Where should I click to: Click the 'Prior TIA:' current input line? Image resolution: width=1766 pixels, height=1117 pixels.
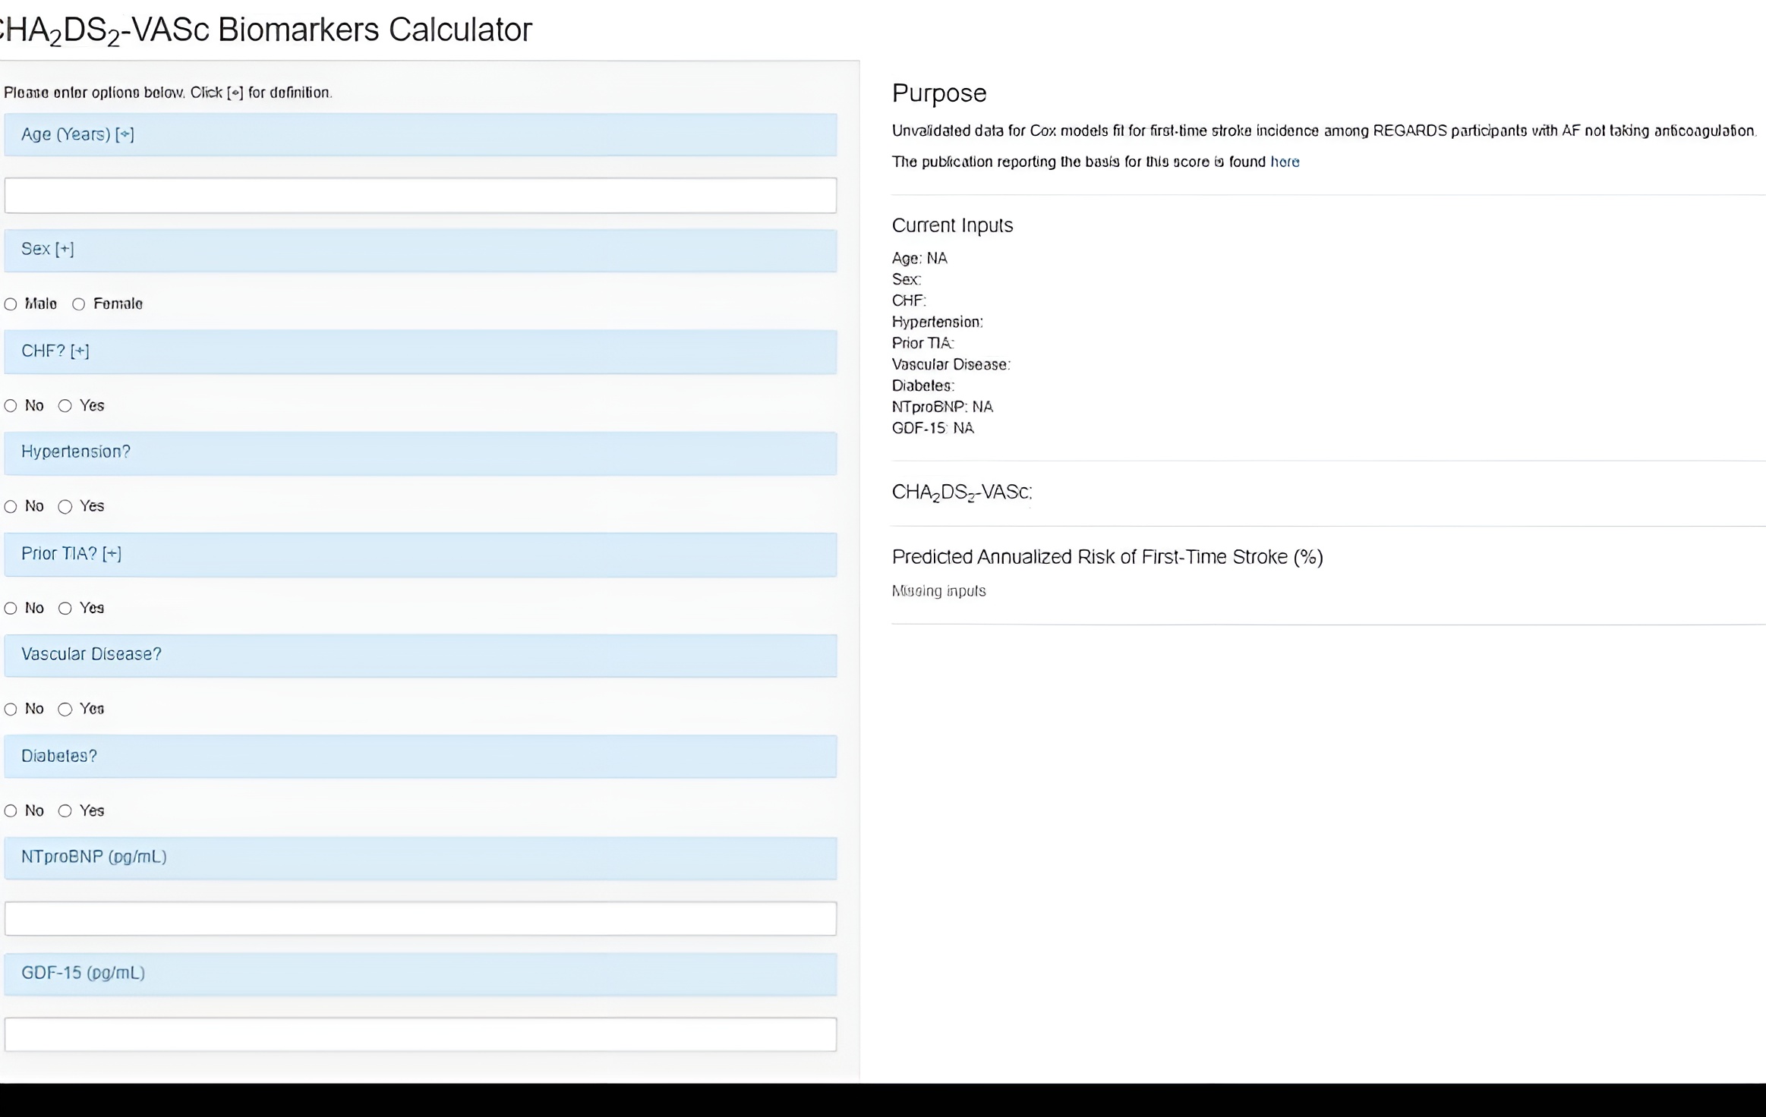pyautogui.click(x=923, y=344)
